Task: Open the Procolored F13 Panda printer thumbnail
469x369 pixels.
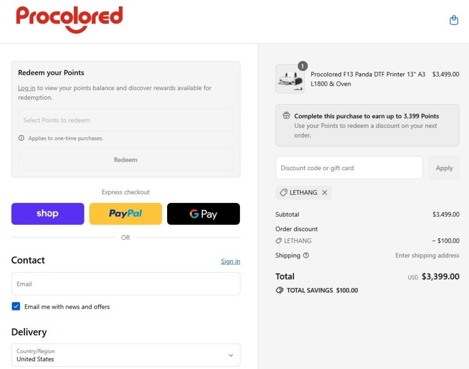Action: (x=290, y=78)
